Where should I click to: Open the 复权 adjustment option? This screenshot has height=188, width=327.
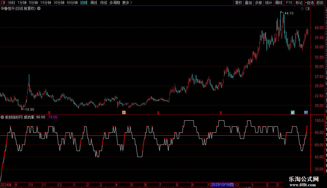tap(238, 3)
